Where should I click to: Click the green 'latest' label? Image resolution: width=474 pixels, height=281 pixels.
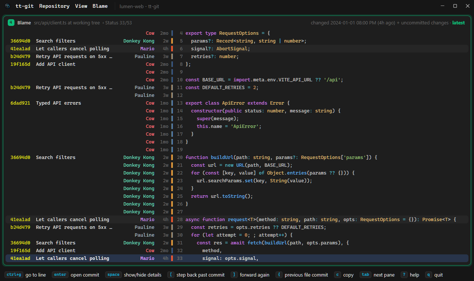[x=458, y=23]
